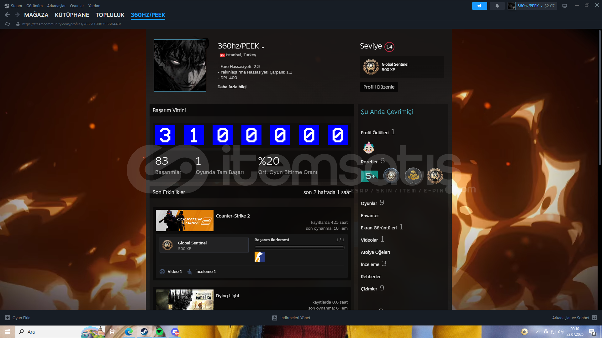602x338 pixels.
Task: Open the 5+ game collector badge
Action: [369, 176]
